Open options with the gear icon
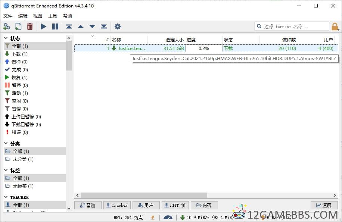Image resolution: width=342 pixels, height=222 pixels. pyautogui.click(x=118, y=26)
